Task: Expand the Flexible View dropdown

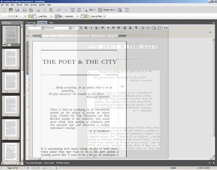Action: [115, 10]
